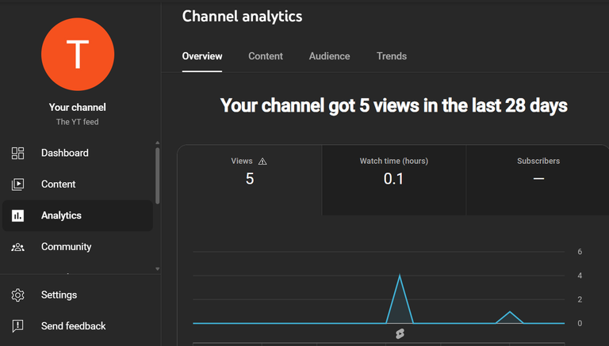Screen dimensions: 609x346
Task: Click the 'The YT feed' channel name
Action: [x=77, y=122]
